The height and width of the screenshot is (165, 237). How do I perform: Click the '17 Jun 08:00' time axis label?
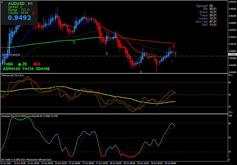point(88,163)
